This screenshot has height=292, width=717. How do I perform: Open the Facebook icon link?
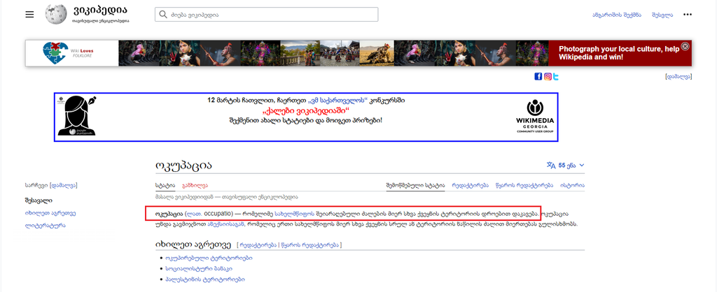(538, 77)
